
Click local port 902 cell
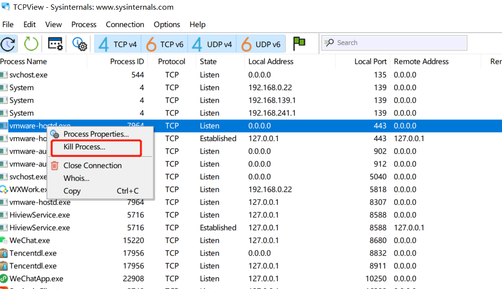pyautogui.click(x=380, y=151)
